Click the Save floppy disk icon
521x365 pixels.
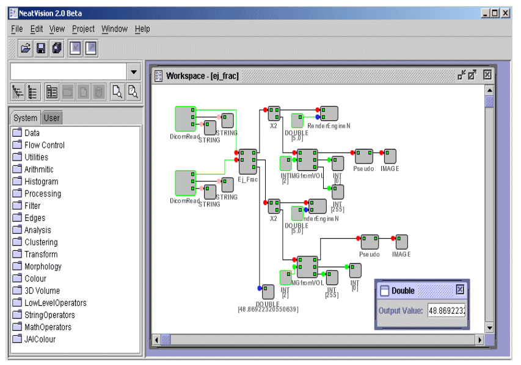(x=41, y=48)
